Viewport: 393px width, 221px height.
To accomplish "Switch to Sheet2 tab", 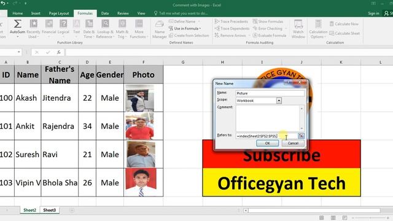I will [30, 210].
